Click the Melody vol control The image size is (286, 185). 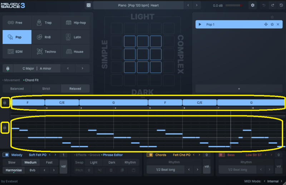63,166
